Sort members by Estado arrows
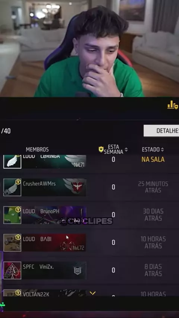Screen dimensions: 179x318 pyautogui.click(x=162, y=150)
